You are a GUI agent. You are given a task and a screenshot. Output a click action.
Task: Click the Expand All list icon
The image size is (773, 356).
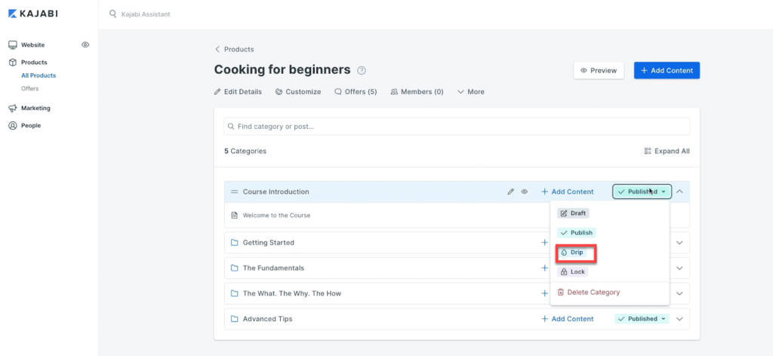[x=648, y=151]
